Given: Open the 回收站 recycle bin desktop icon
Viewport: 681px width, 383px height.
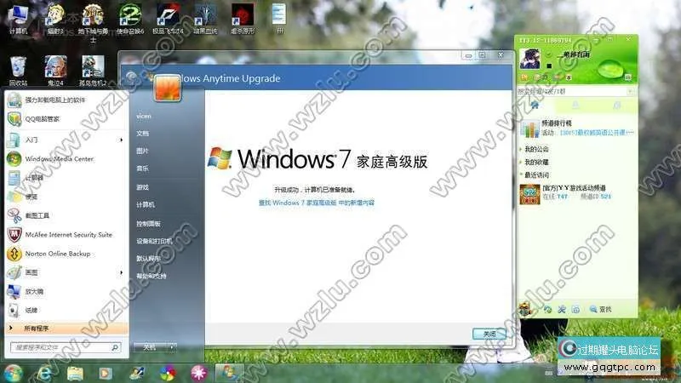Looking at the screenshot, I should (18, 71).
